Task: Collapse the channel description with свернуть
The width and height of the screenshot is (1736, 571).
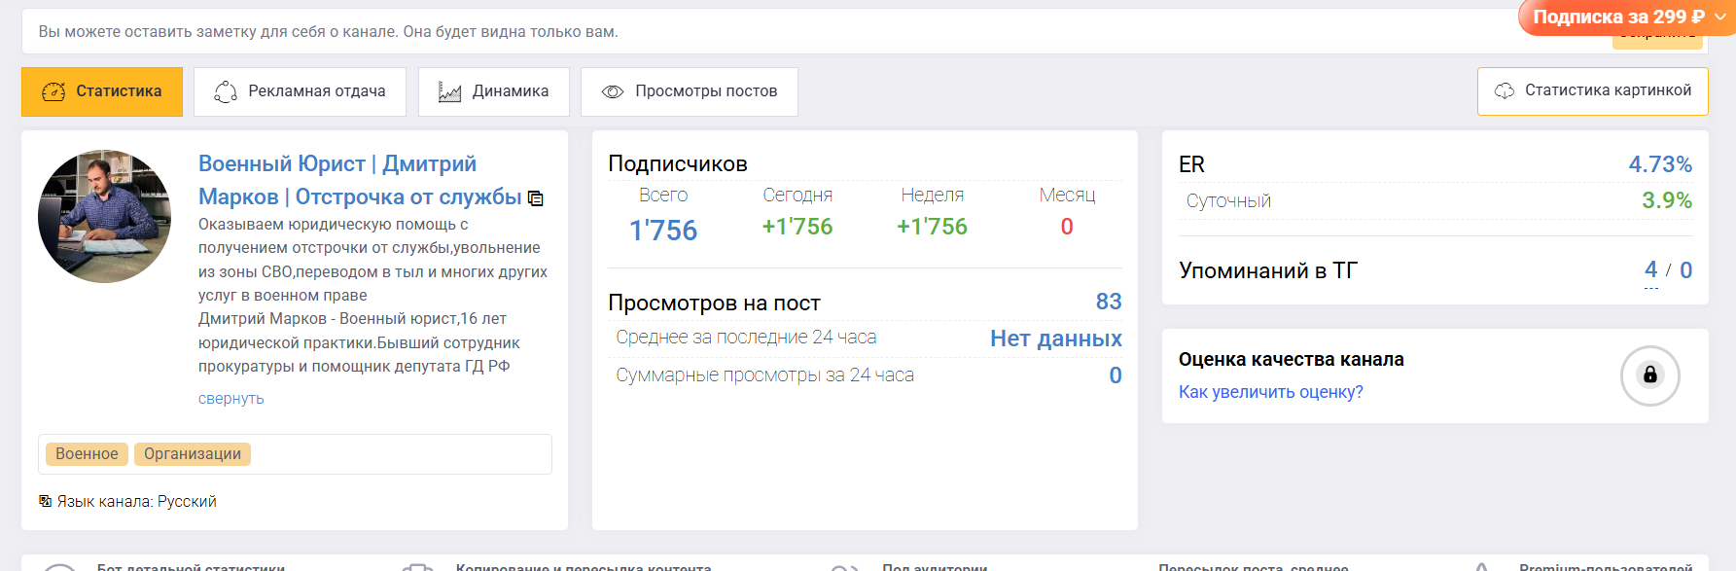Action: click(x=230, y=398)
